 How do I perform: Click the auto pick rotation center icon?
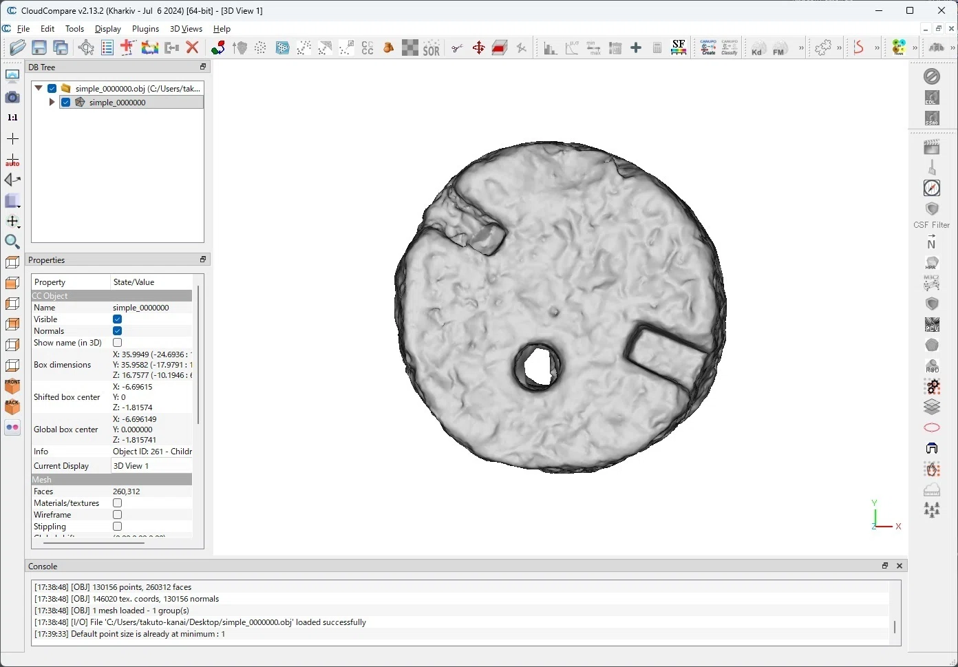click(x=12, y=160)
